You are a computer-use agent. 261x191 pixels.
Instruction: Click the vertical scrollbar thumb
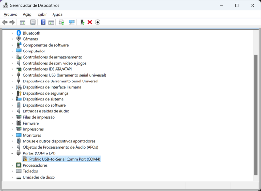coord(256,115)
